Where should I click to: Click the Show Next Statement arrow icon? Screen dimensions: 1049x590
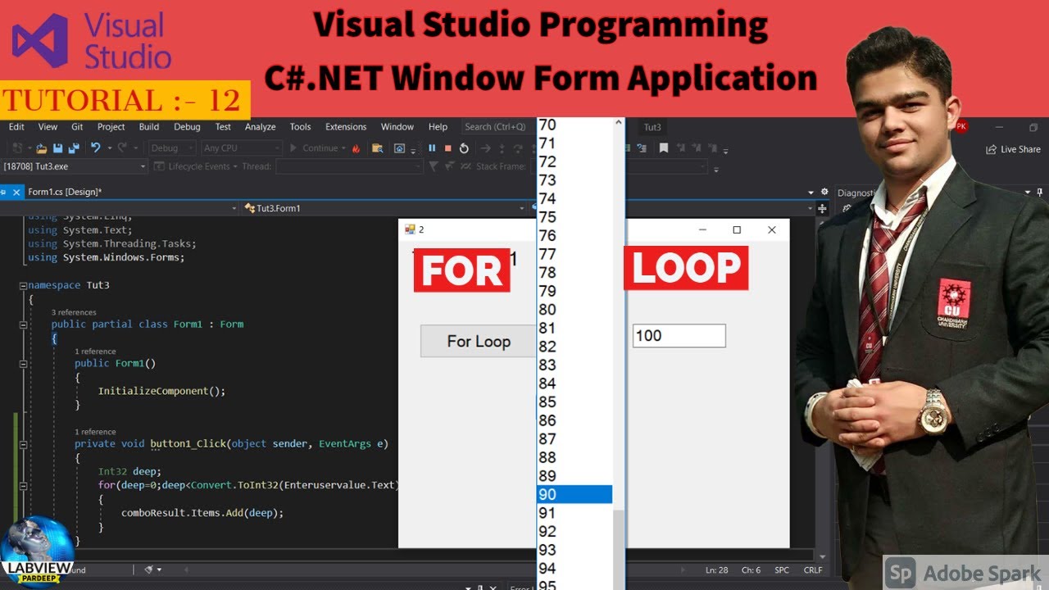(485, 148)
